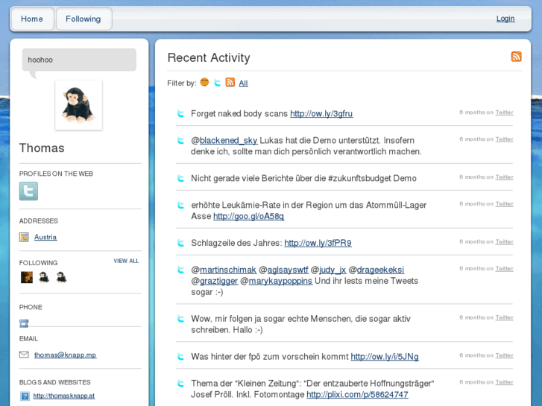Click the Twitter icon beside Schlagzeile des Jahres
Image resolution: width=542 pixels, height=406 pixels.
pos(180,243)
